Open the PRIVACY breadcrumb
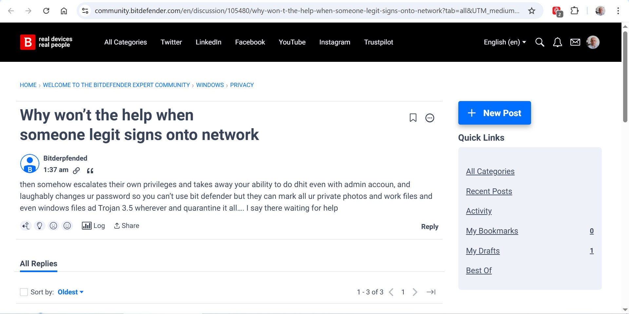 [242, 85]
